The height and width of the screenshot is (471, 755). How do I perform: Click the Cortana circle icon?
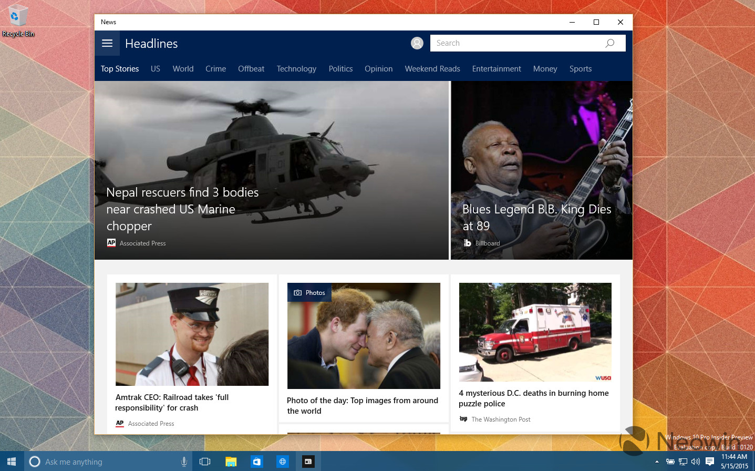point(35,462)
